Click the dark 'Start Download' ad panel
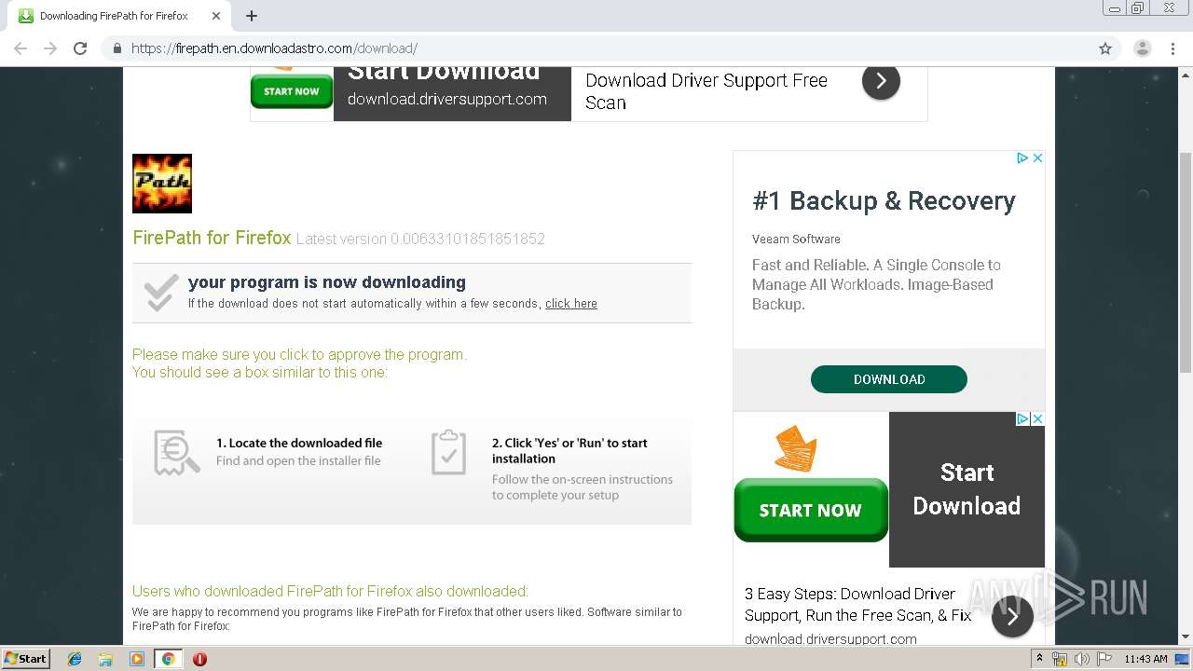 [967, 489]
